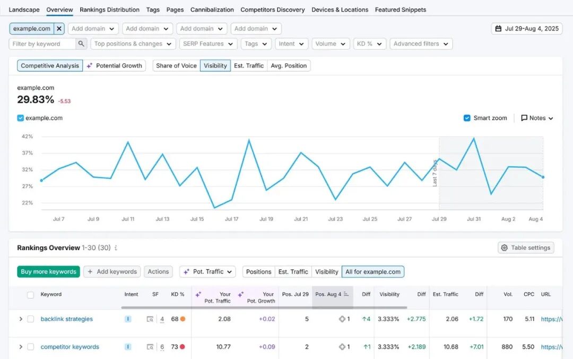Open the Tags filter dropdown
Image resolution: width=573 pixels, height=359 pixels.
point(256,44)
